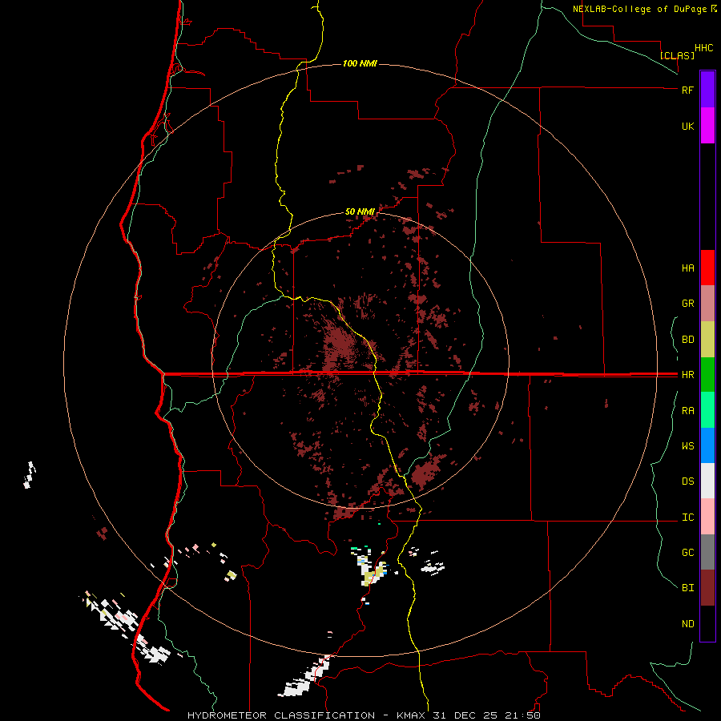Click the DS legend label
The height and width of the screenshot is (721, 721).
(687, 481)
